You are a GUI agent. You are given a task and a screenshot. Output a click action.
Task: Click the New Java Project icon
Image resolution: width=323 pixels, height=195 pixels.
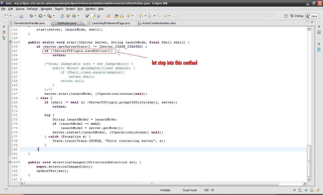coord(62,16)
